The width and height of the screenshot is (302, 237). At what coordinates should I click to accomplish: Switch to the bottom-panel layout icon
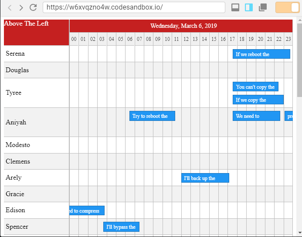[x=235, y=7]
